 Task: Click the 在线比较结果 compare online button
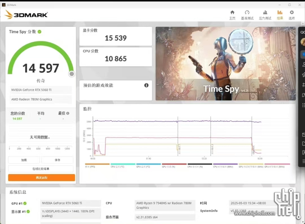pos(41,169)
